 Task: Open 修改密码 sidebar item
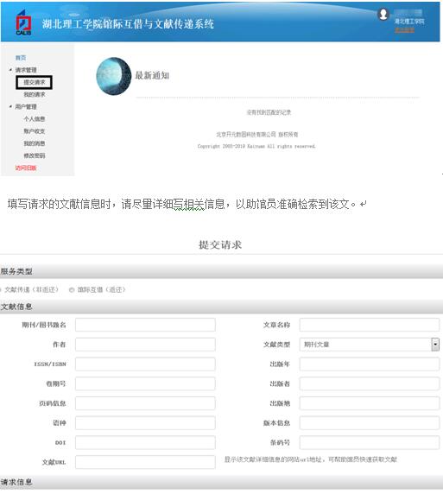35,155
